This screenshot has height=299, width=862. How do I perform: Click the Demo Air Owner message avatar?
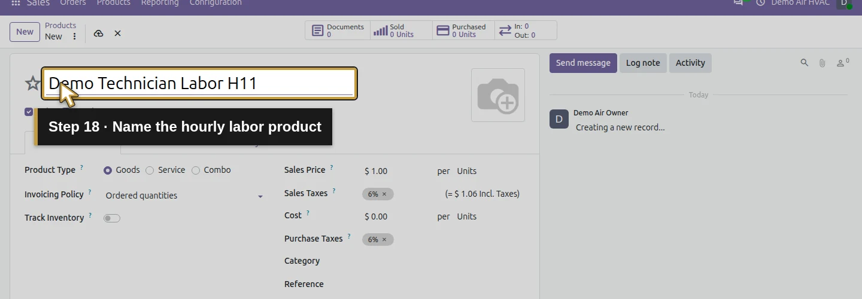(x=559, y=119)
